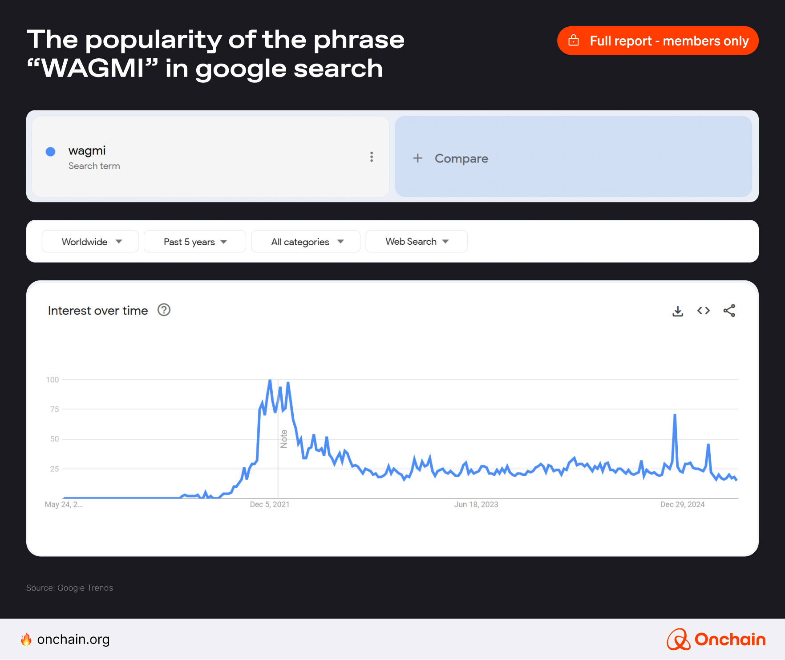Image resolution: width=785 pixels, height=660 pixels.
Task: Open the All categories dropdown
Action: (305, 241)
